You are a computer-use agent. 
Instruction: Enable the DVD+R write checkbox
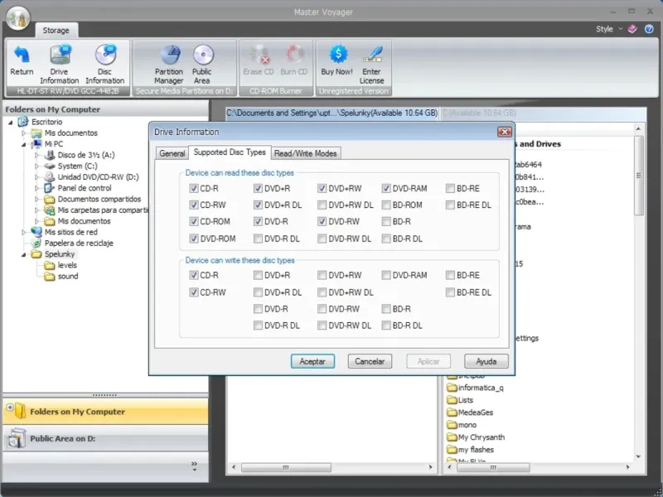pos(258,275)
